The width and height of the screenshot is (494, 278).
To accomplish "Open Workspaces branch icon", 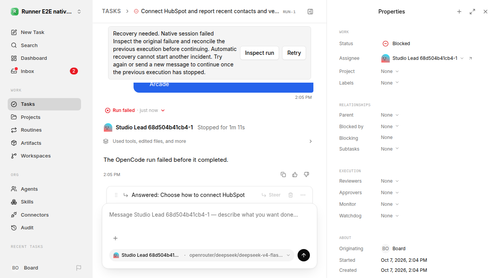I will [14, 156].
